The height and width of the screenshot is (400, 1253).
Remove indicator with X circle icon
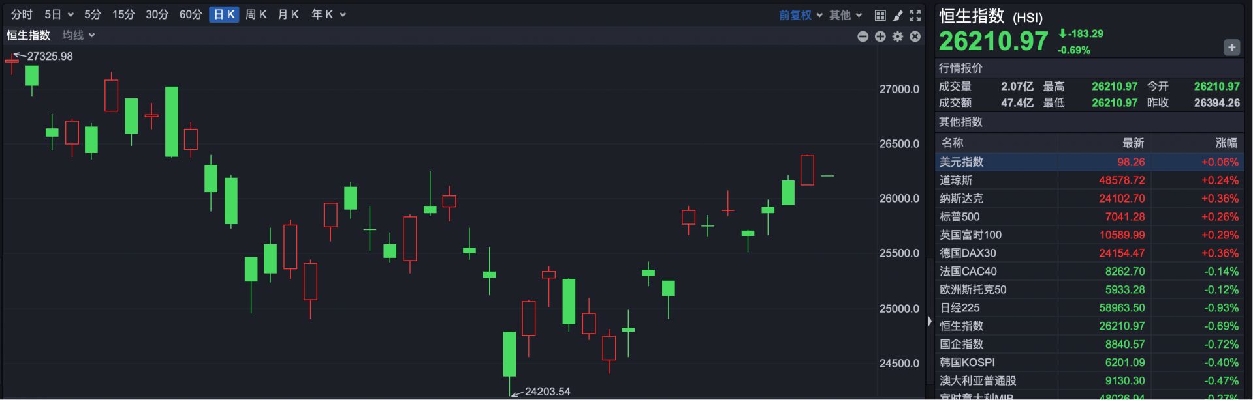[915, 36]
